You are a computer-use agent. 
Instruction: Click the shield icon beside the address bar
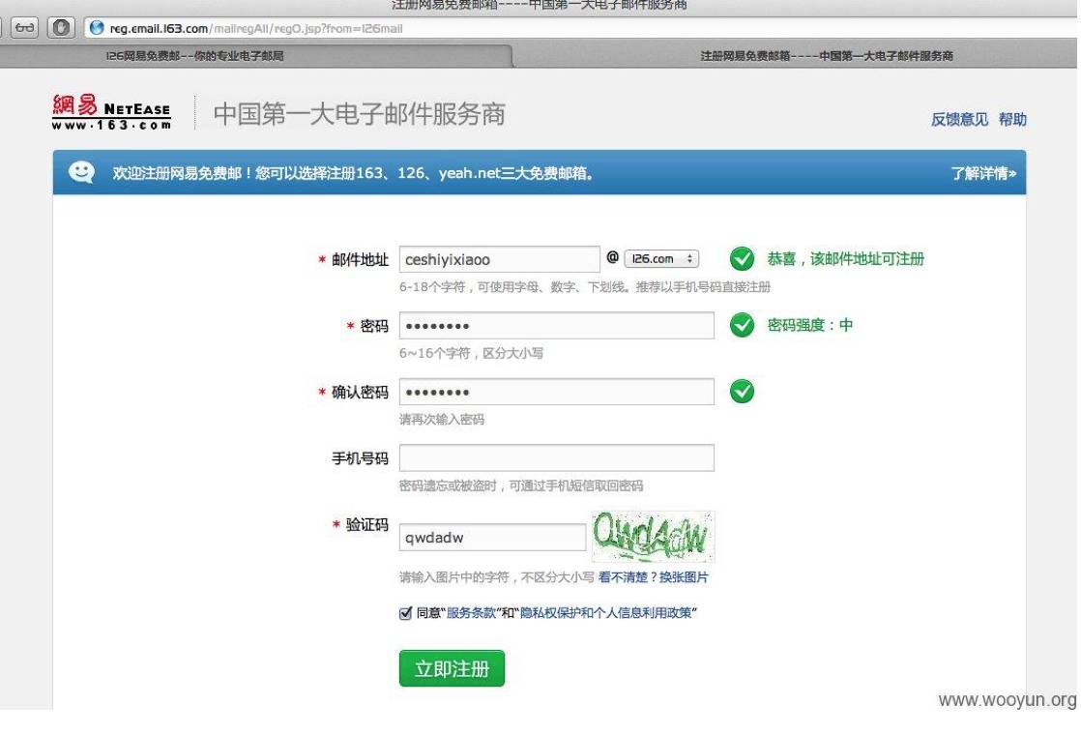click(61, 28)
